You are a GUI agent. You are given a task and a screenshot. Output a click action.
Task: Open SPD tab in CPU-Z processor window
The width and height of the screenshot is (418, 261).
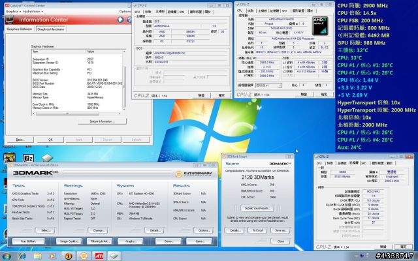point(285,11)
